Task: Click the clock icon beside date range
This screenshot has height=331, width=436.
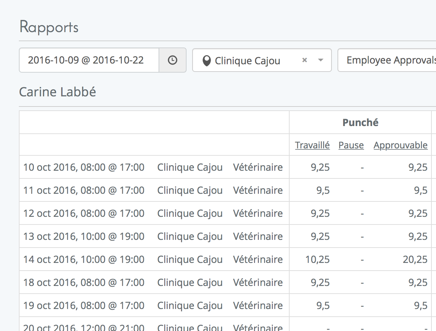Action: (173, 60)
